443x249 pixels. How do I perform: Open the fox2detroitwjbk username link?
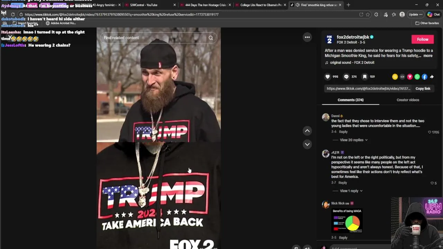pos(353,37)
